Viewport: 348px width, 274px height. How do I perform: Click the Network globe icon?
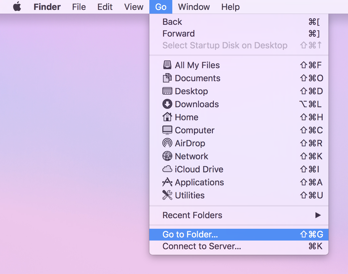tap(167, 156)
